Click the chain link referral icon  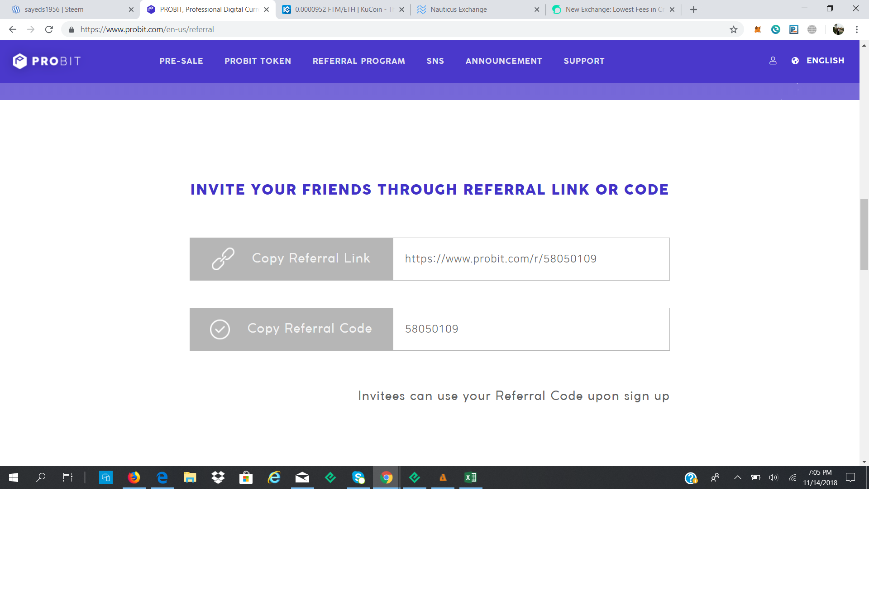(x=223, y=259)
